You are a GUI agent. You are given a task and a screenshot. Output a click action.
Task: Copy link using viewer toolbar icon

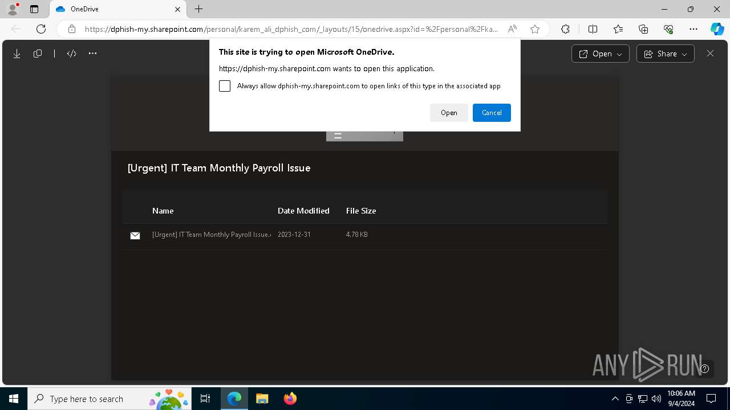tap(38, 54)
